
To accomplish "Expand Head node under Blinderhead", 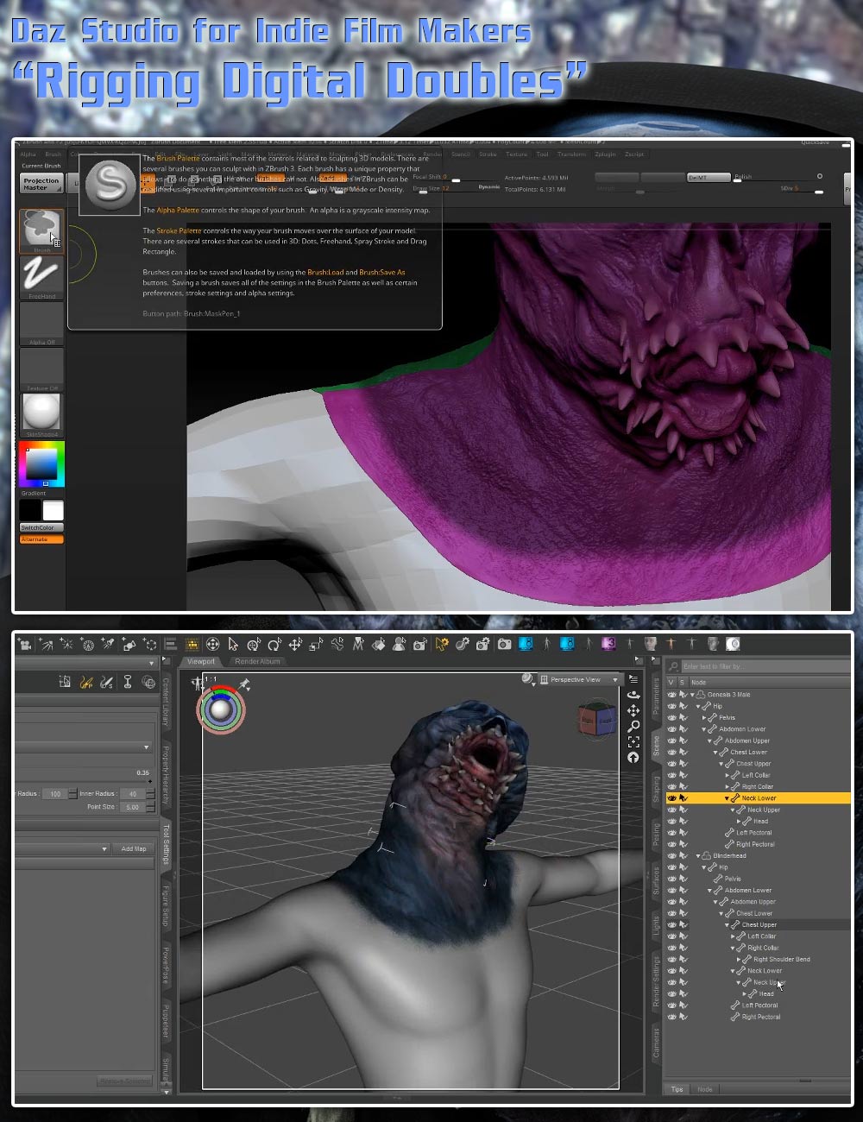I will pos(744,993).
